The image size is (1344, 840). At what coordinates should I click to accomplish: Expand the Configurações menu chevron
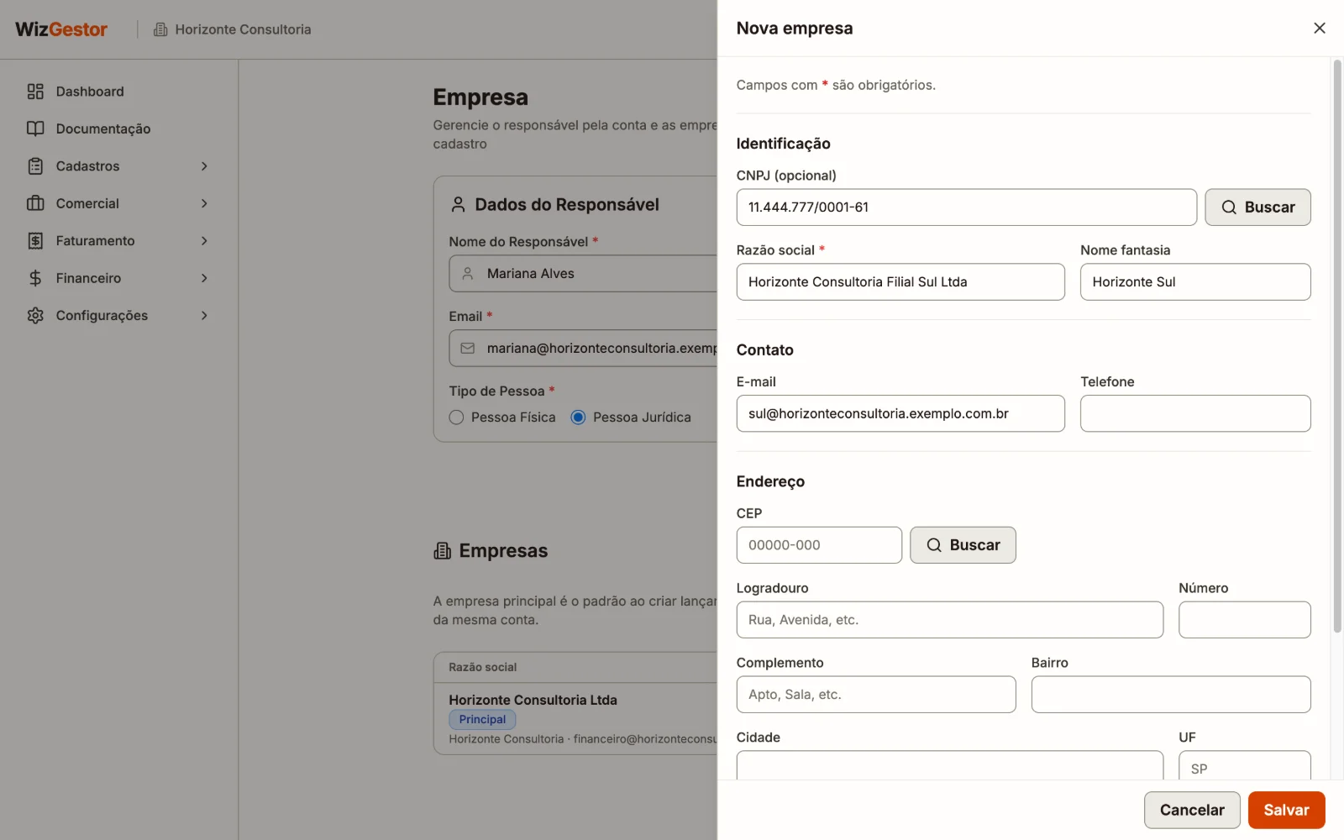204,316
